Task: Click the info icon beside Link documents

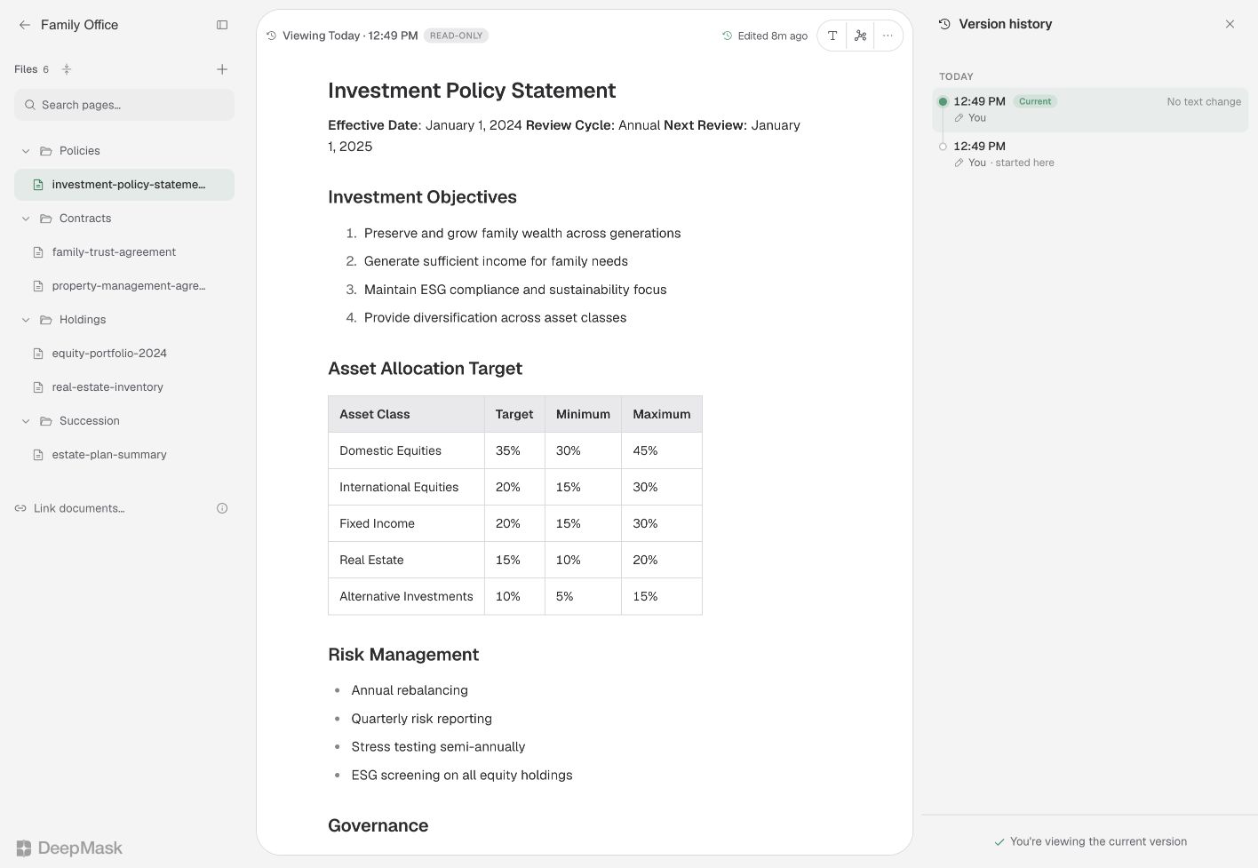Action: coord(222,508)
